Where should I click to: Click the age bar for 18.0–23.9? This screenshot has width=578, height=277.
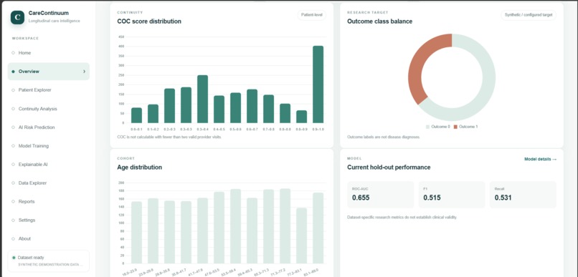pyautogui.click(x=136, y=233)
